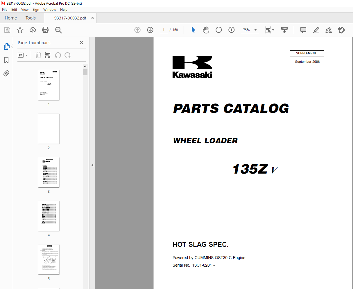Open the Find text magnifier tool
This screenshot has height=289, width=353.
(x=59, y=30)
